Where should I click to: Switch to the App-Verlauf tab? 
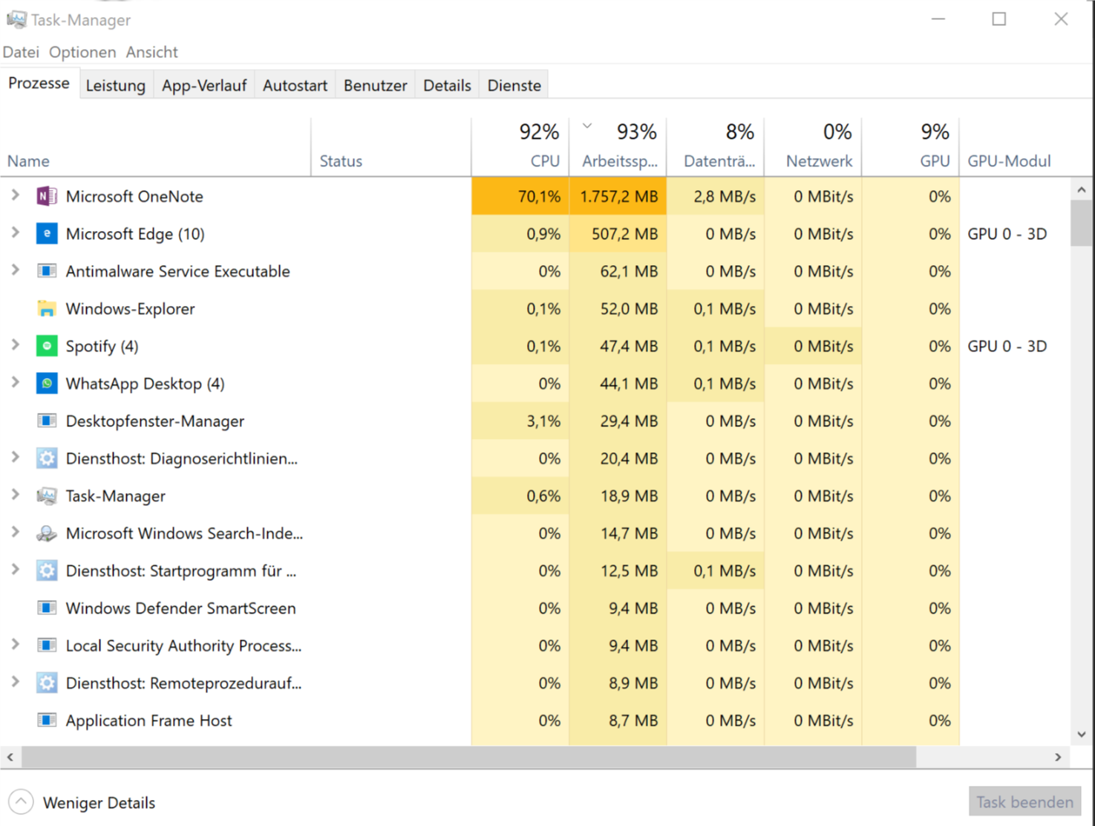(x=204, y=85)
